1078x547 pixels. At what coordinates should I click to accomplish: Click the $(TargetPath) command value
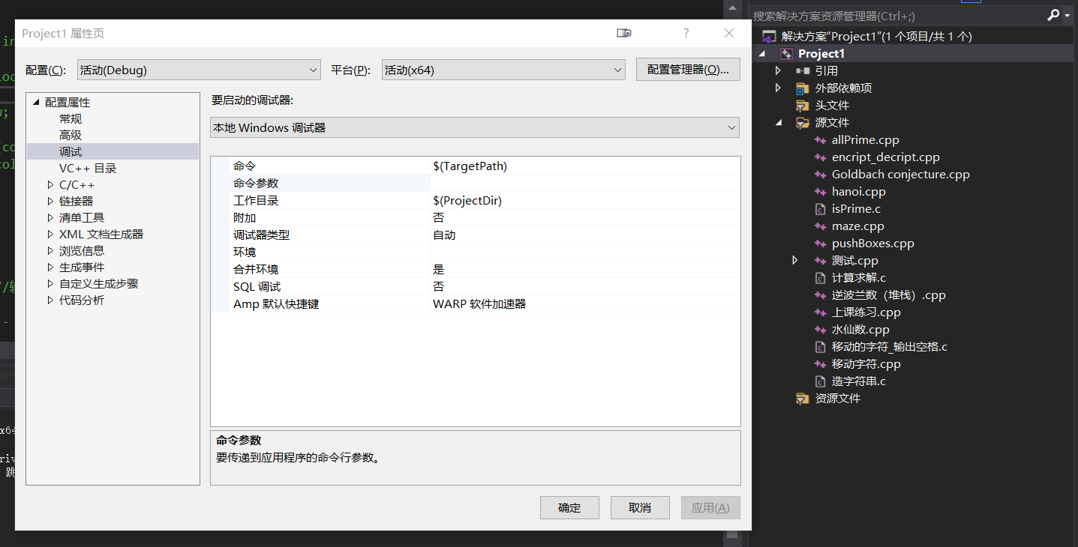click(470, 166)
